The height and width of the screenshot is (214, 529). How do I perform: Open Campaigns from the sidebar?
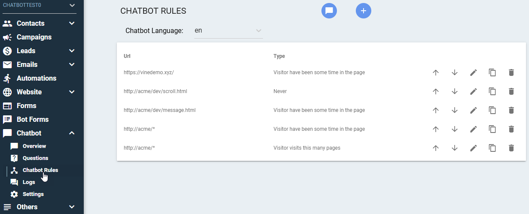[x=34, y=37]
